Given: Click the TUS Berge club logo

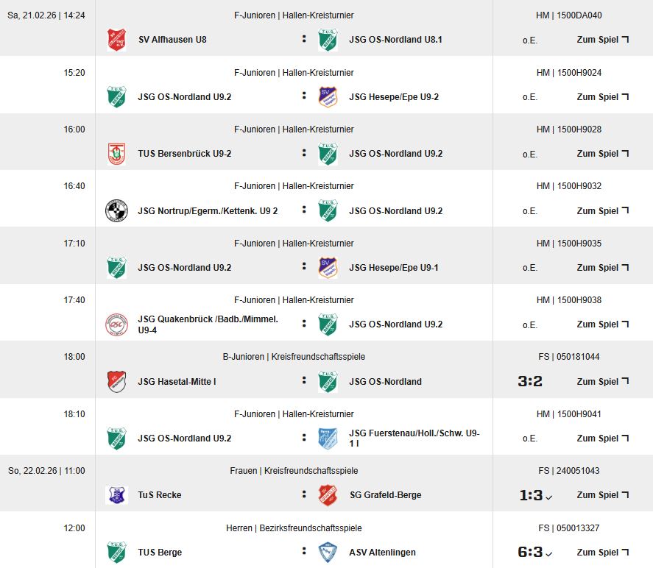Looking at the screenshot, I should (x=116, y=553).
